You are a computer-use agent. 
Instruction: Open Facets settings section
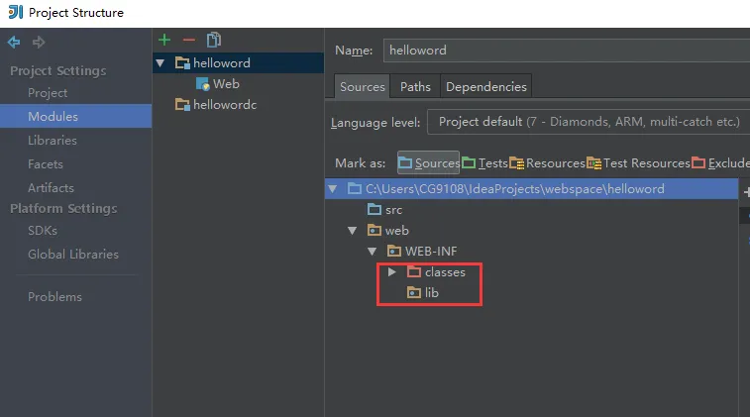[x=46, y=164]
